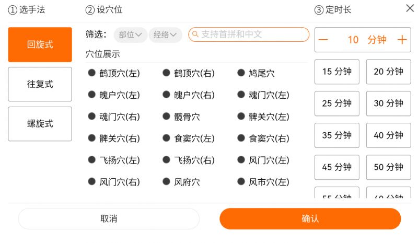Switch to the 往复式 technique

[x=40, y=84]
